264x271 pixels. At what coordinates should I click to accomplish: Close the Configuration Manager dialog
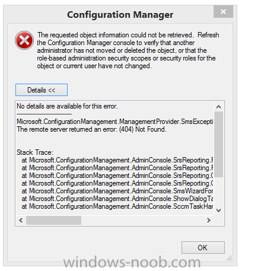click(223, 12)
